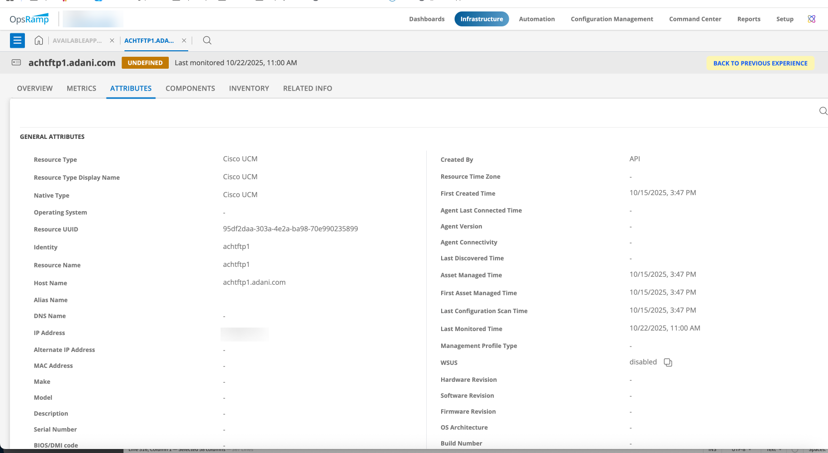
Task: Close the AVAILABLEAPP tab
Action: point(112,41)
